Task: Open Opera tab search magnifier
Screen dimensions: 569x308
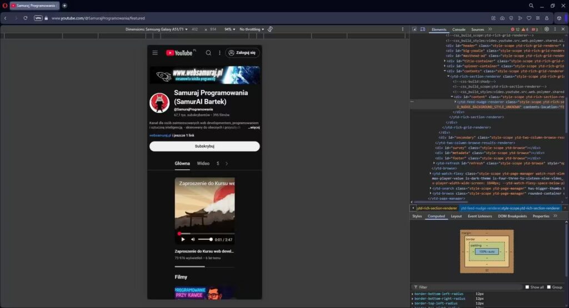Action: tap(531, 6)
